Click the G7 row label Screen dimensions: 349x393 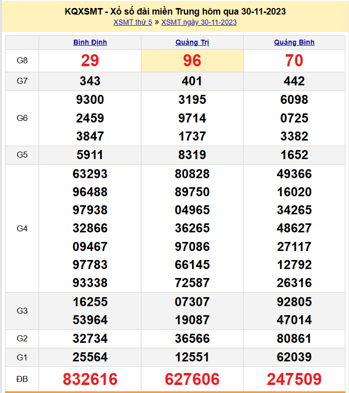pyautogui.click(x=22, y=81)
